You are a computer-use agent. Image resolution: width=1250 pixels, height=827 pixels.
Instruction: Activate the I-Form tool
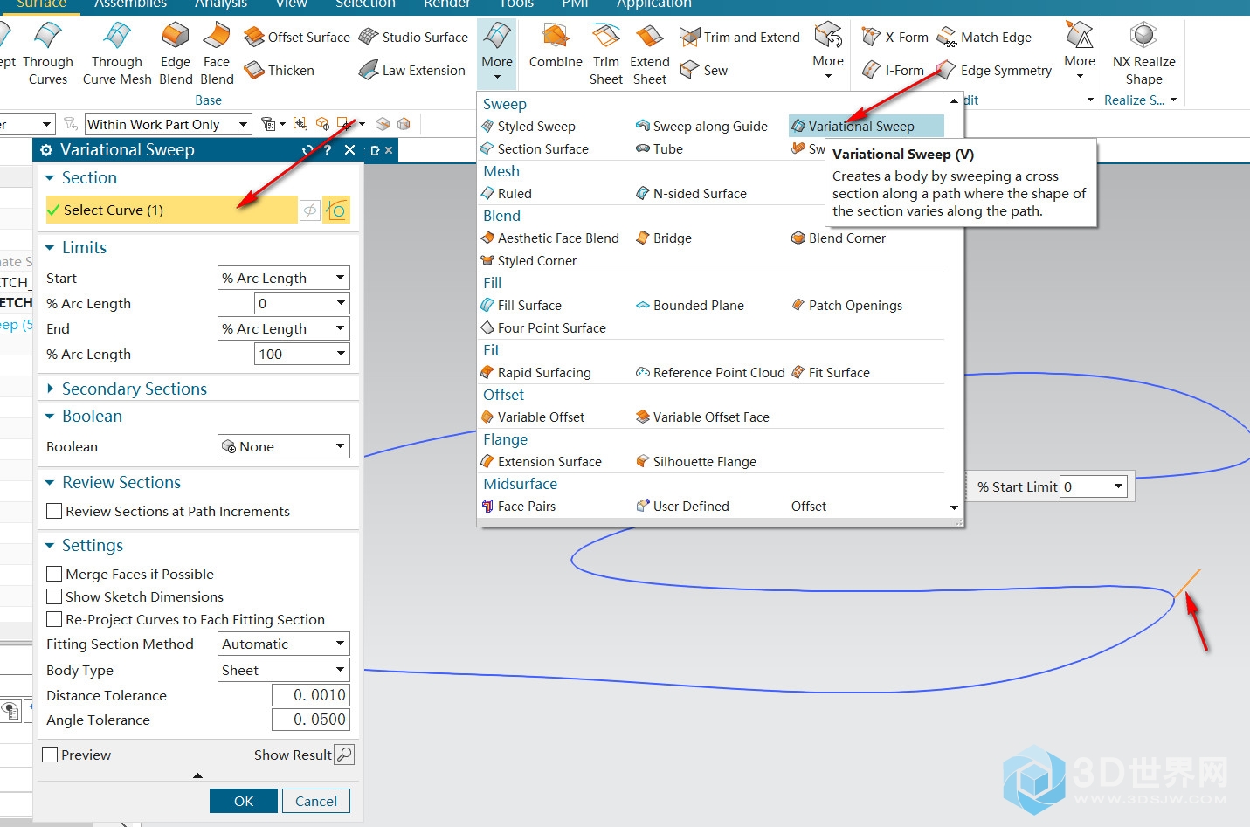pos(893,70)
